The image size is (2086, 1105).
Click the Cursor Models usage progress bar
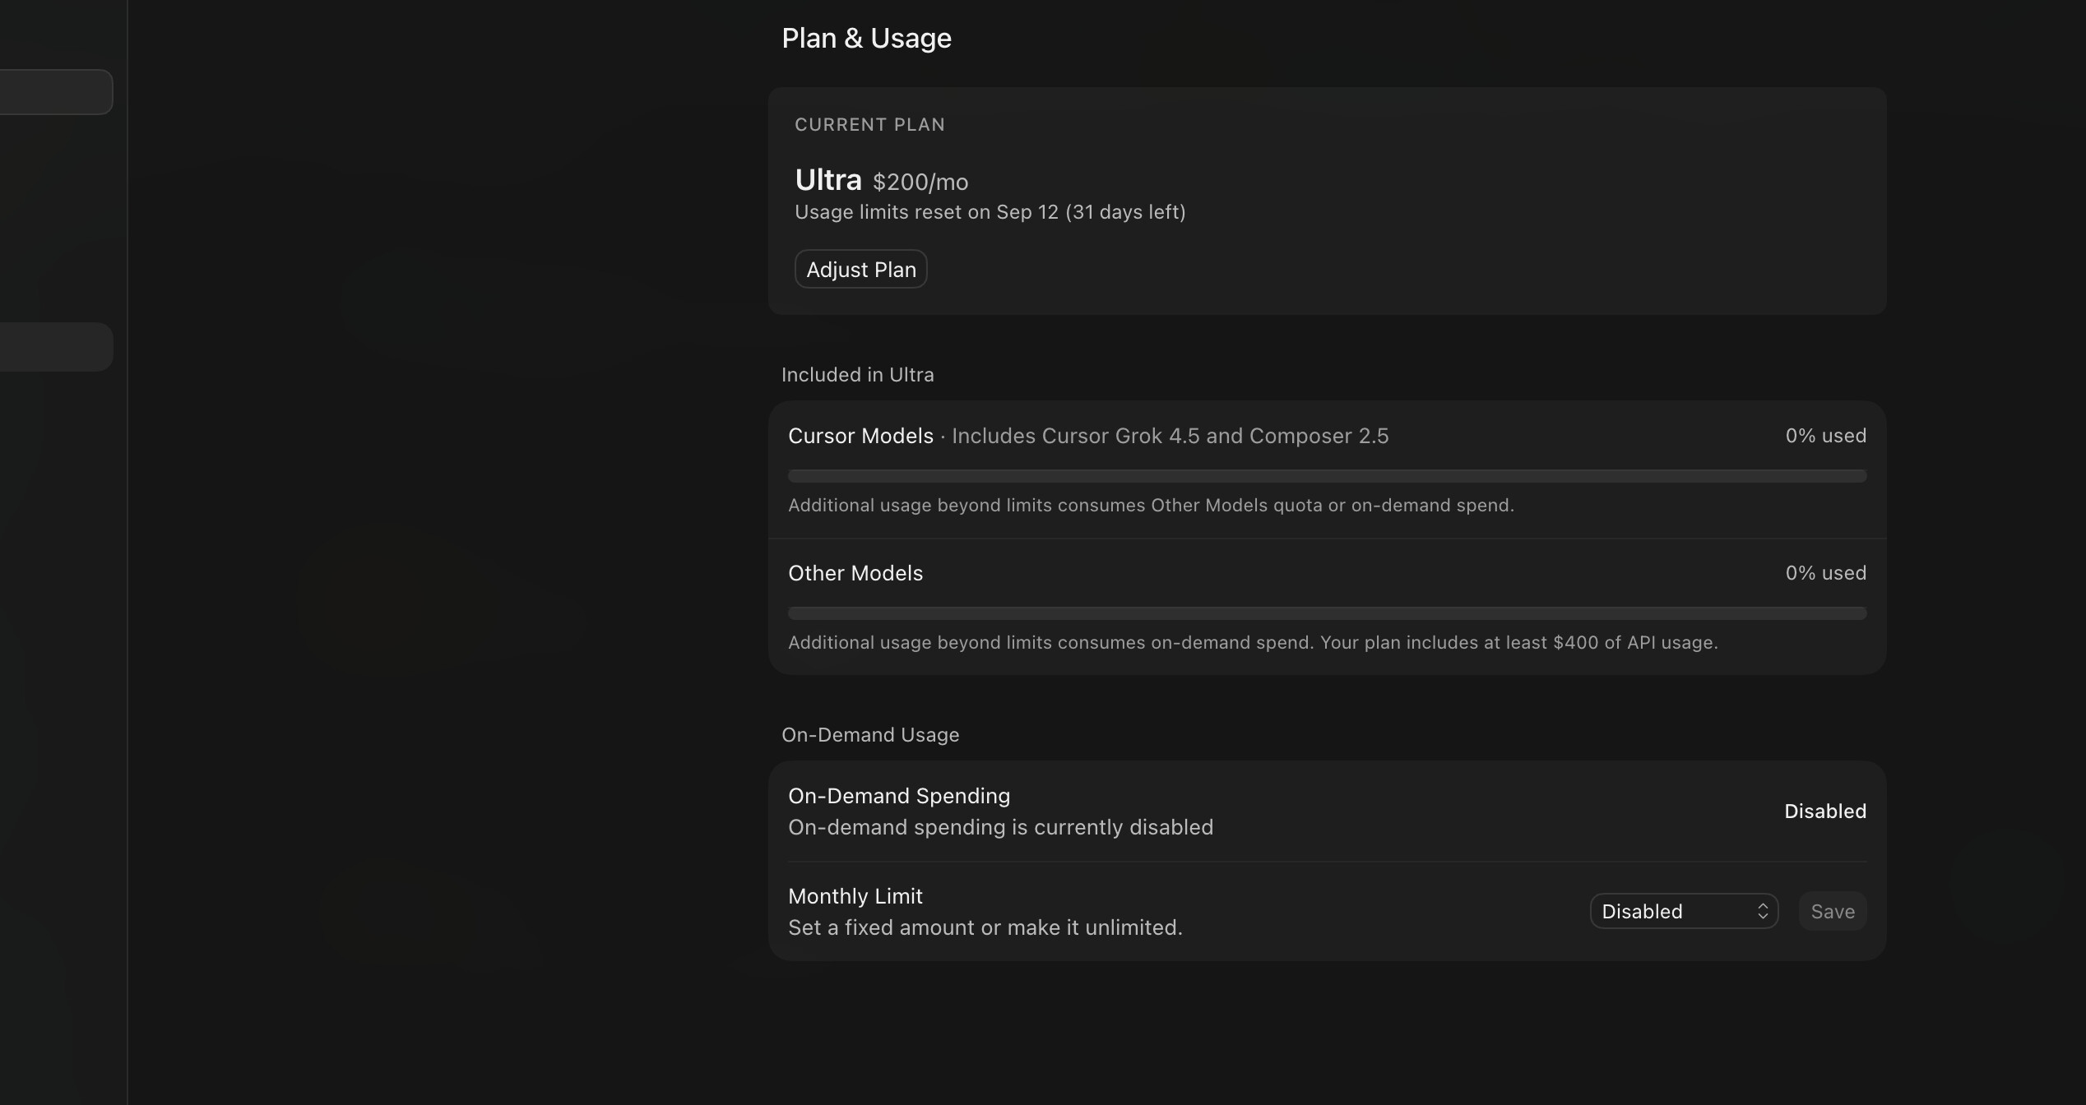[x=1327, y=476]
